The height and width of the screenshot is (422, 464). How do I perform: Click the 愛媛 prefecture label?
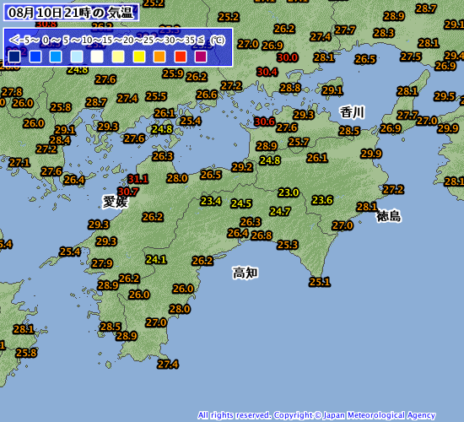point(115,202)
